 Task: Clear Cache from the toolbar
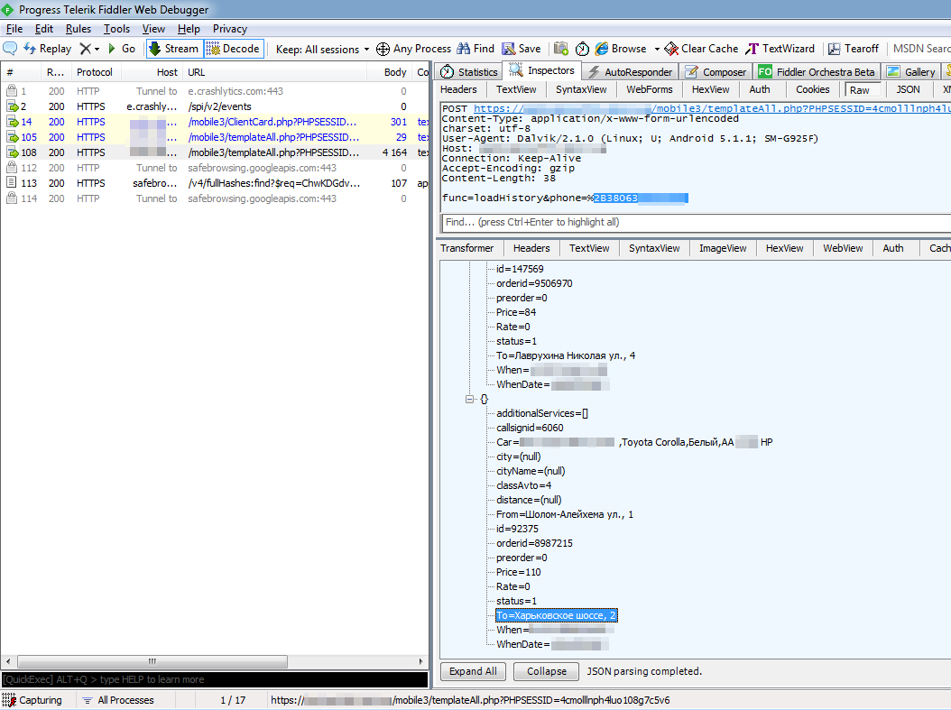click(x=701, y=49)
